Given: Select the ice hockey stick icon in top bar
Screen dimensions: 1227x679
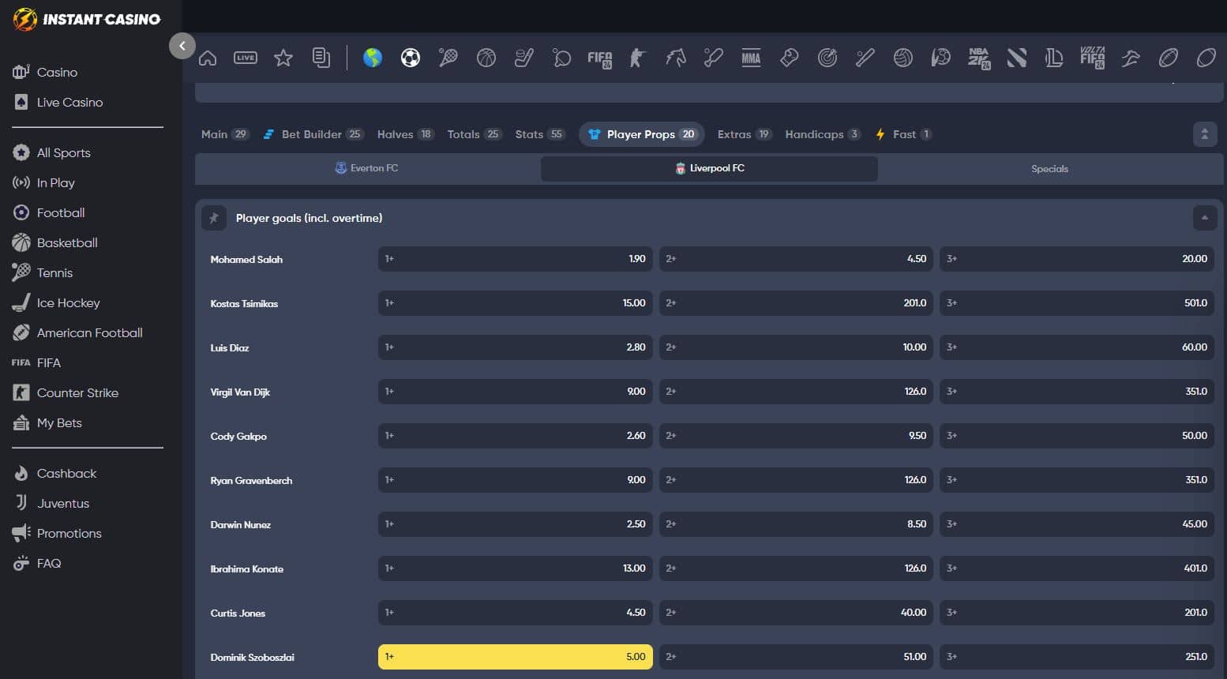Looking at the screenshot, I should (524, 58).
